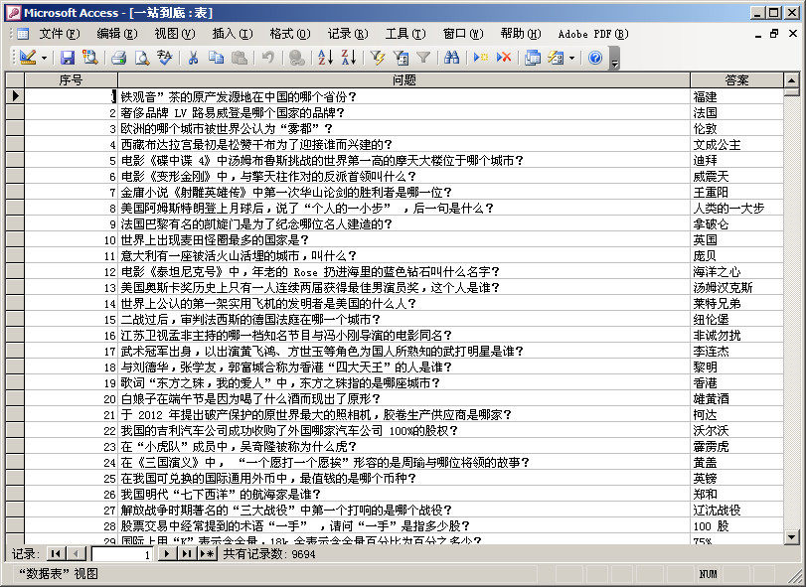Screen dimensions: 806x587
Task: Click the Copy icon
Action: point(216,57)
